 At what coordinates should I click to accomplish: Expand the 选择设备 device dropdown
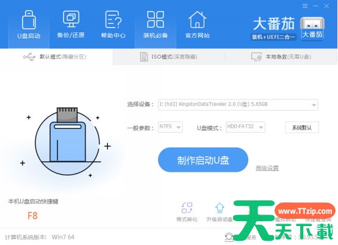238,104
